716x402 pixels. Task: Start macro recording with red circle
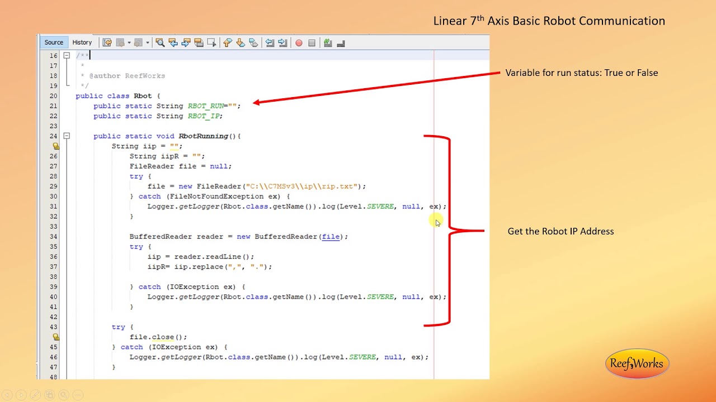299,42
